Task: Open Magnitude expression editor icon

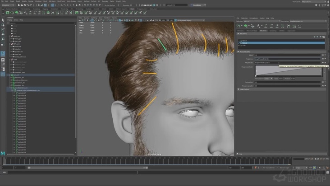Action: click(x=322, y=62)
